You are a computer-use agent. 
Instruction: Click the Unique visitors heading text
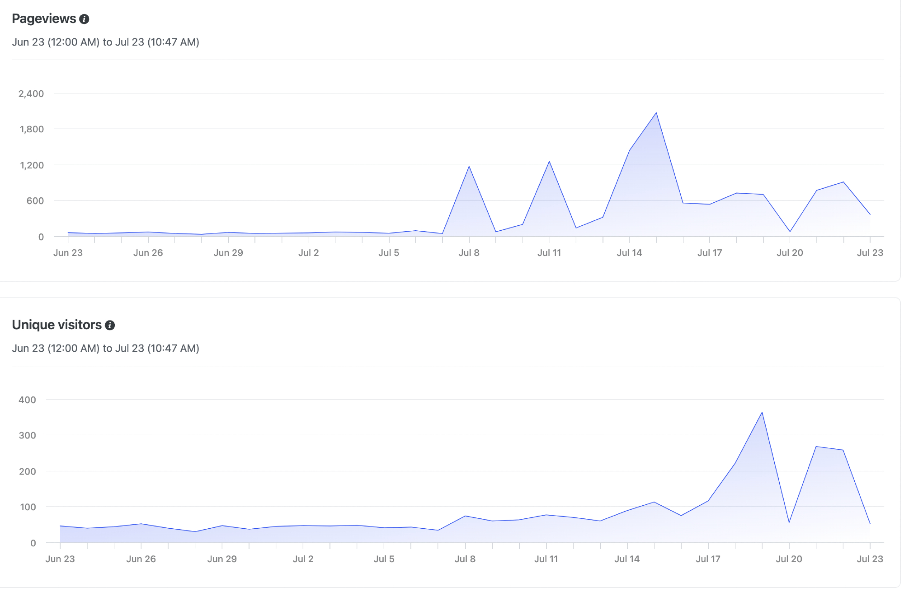(56, 325)
